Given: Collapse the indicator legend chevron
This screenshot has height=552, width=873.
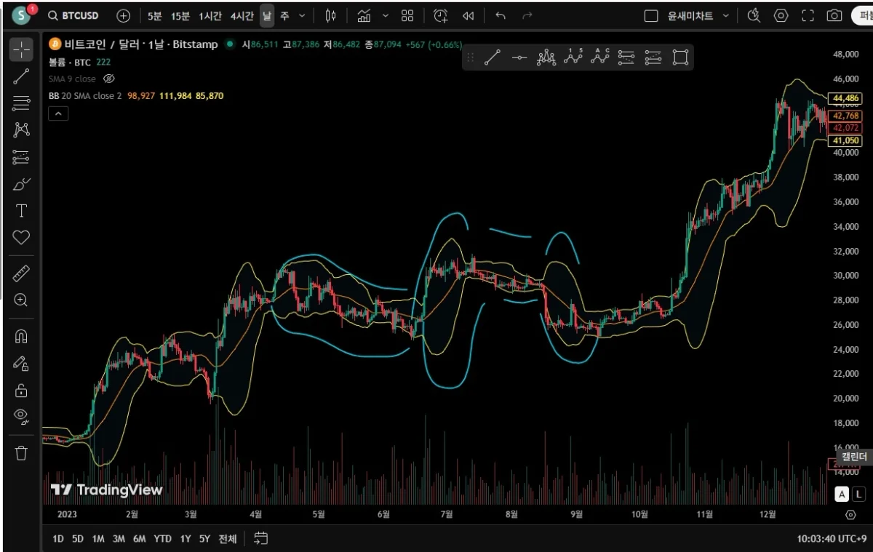Looking at the screenshot, I should [58, 113].
